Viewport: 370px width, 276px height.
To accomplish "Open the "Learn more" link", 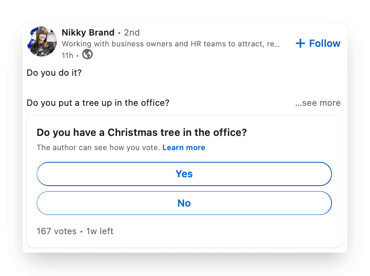I will [184, 148].
